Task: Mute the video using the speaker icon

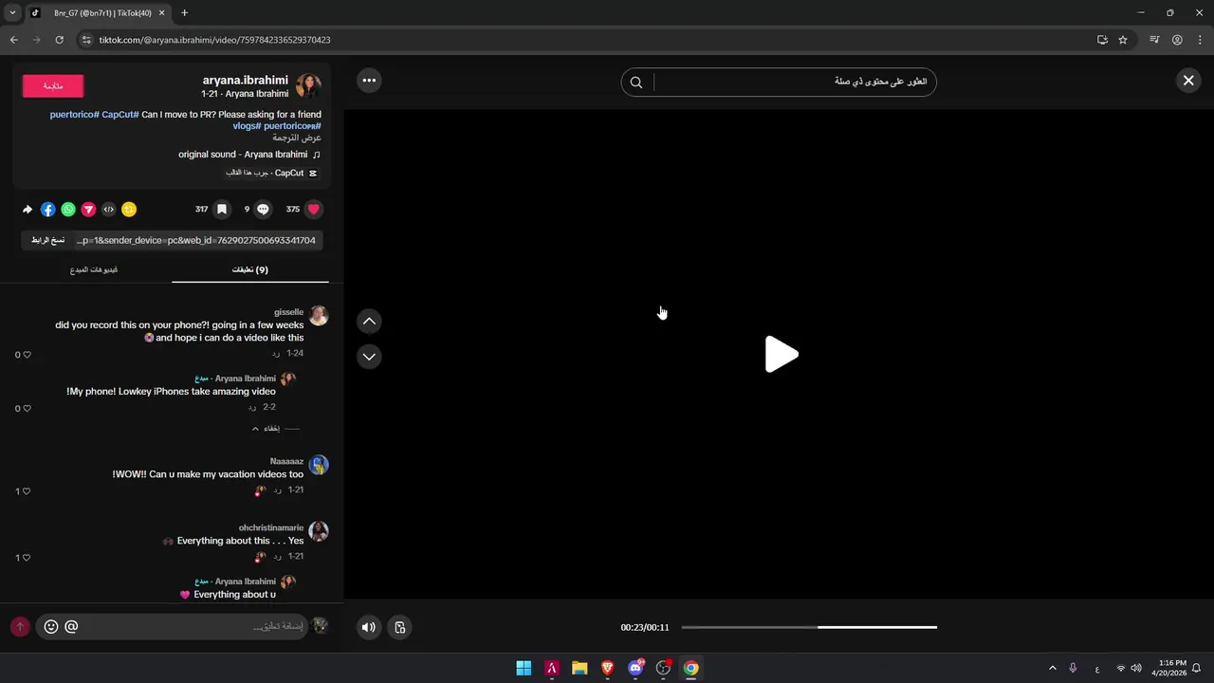Action: (369, 627)
